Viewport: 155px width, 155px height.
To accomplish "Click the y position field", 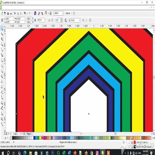I will pos(10,22).
